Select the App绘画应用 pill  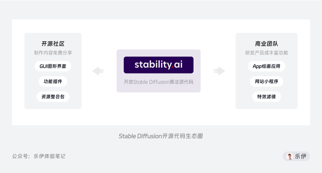click(267, 66)
